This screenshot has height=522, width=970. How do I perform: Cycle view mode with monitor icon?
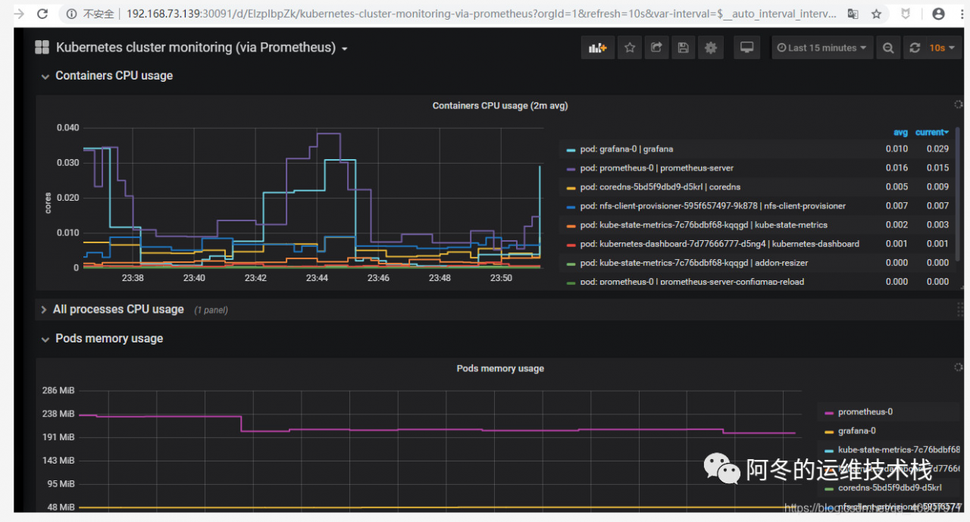click(x=747, y=48)
